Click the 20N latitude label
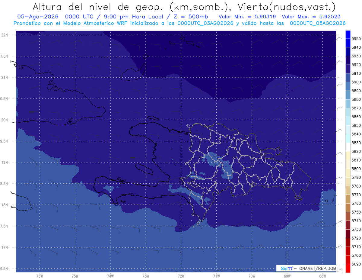Image resolution: width=362 pixels, height=280 pixels. tap(5, 120)
